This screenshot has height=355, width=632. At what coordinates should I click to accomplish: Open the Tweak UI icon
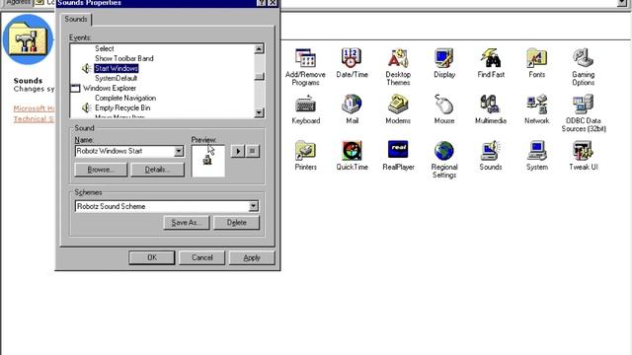pos(583,151)
